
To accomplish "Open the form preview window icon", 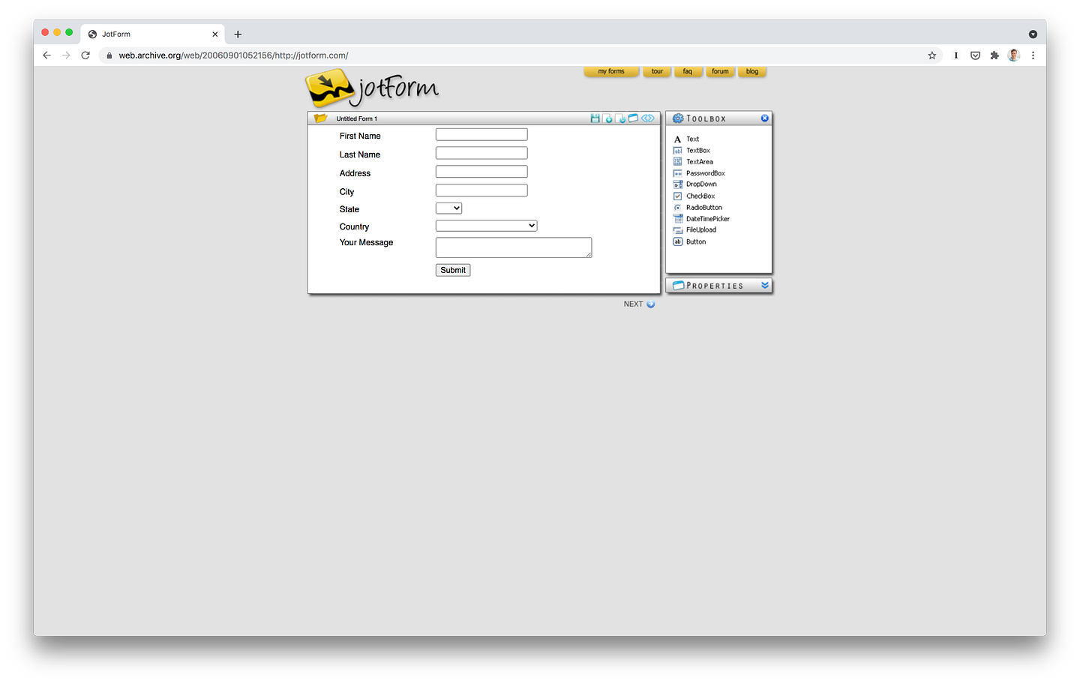I will click(x=633, y=118).
